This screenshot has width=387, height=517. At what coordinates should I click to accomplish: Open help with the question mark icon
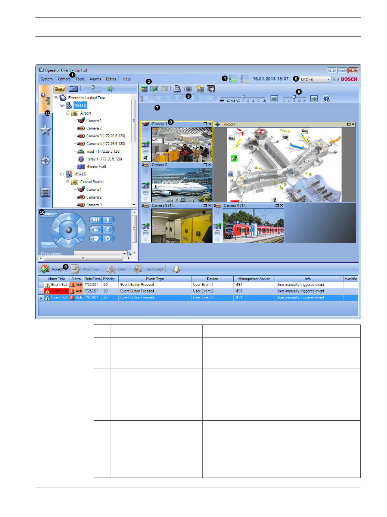point(327,99)
